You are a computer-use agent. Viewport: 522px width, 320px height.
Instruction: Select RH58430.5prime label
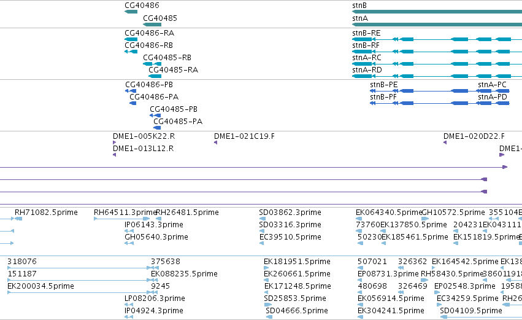(x=451, y=274)
